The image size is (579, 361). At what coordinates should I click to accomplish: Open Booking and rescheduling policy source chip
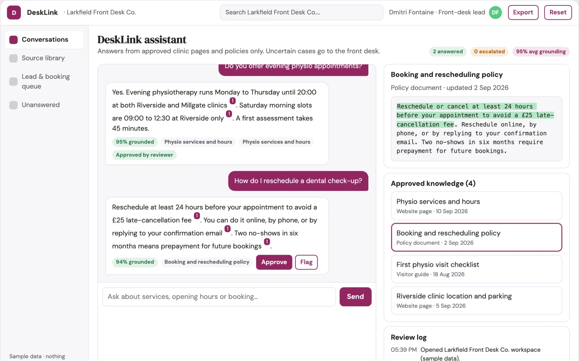[207, 262]
